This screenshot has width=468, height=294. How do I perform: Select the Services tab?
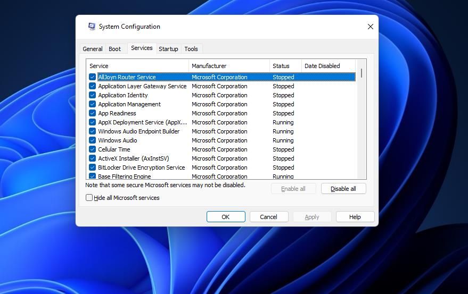(x=142, y=48)
